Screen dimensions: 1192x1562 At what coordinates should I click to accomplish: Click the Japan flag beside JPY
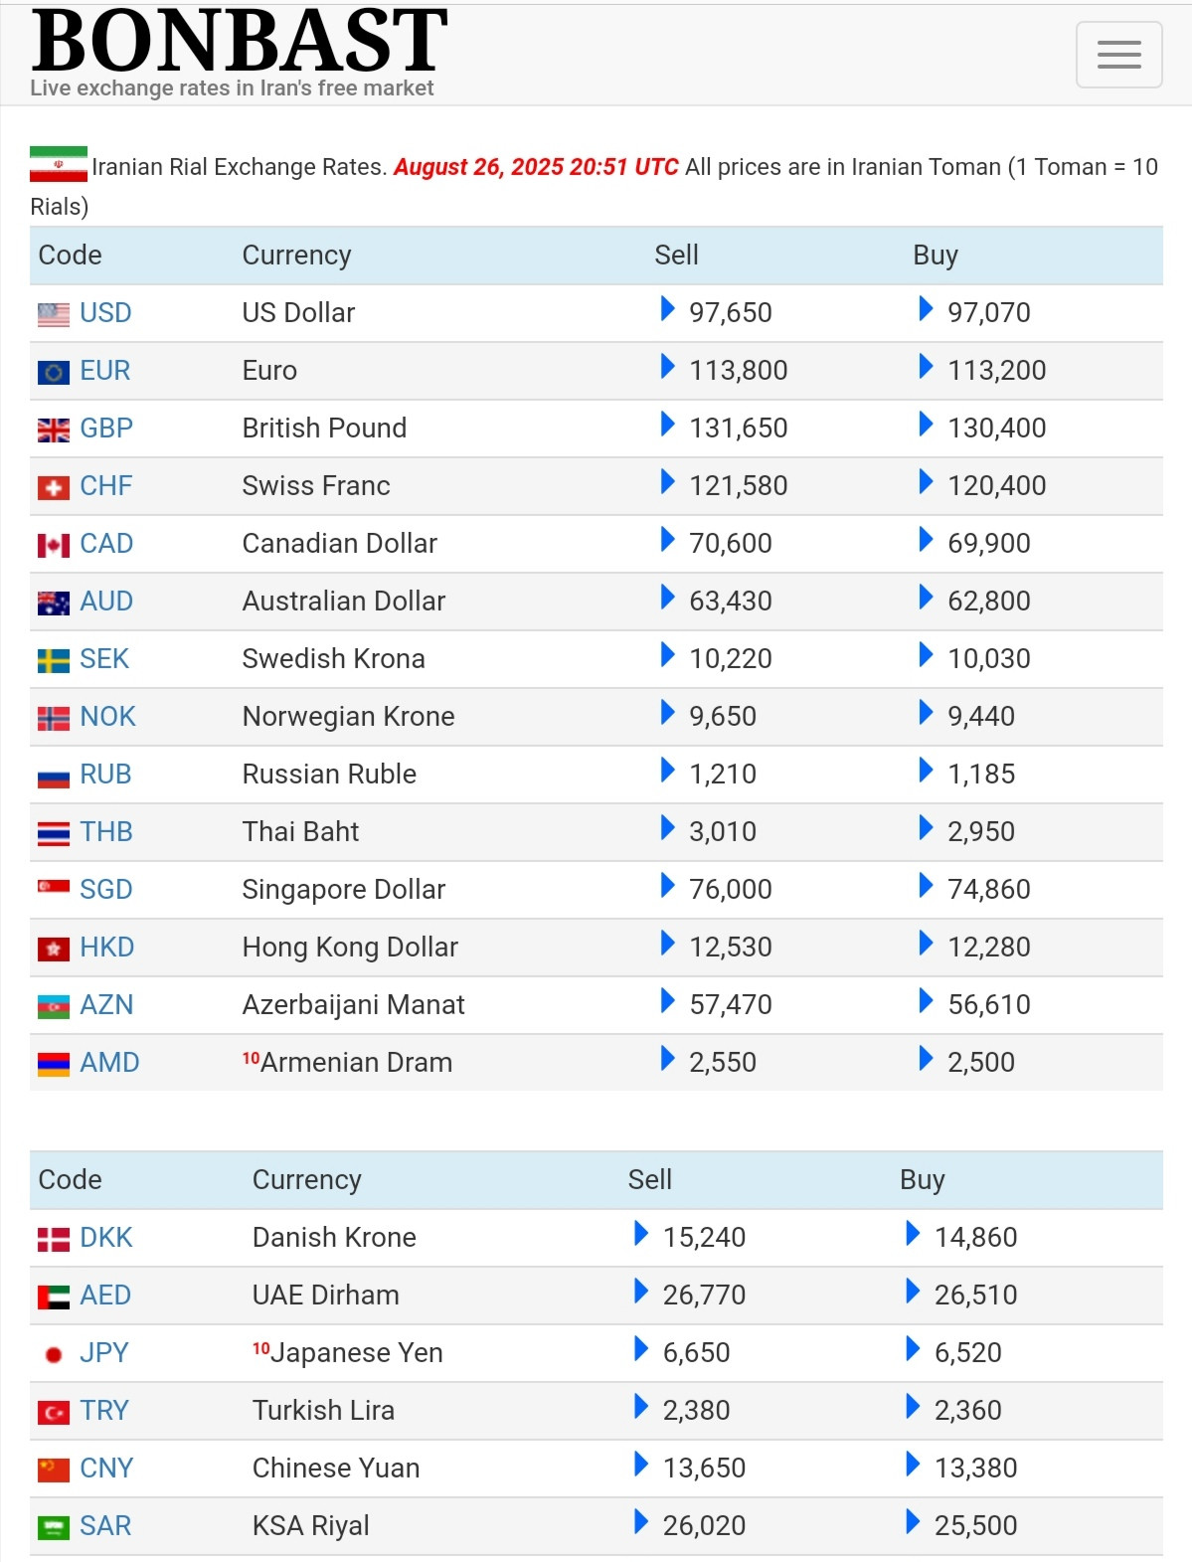click(54, 1354)
